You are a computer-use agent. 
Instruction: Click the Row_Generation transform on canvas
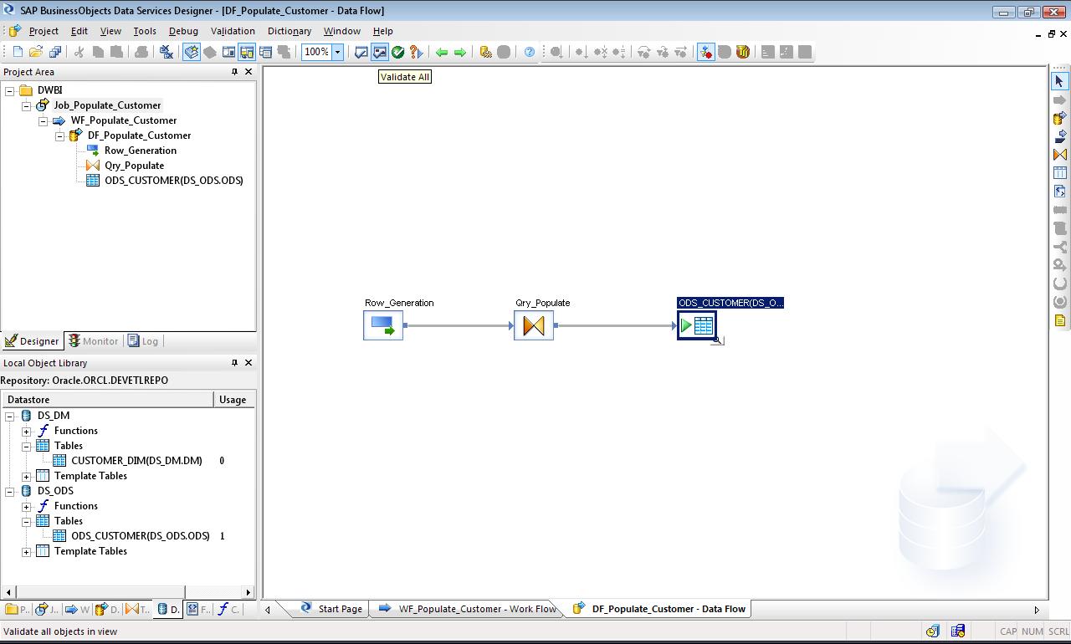pos(383,325)
